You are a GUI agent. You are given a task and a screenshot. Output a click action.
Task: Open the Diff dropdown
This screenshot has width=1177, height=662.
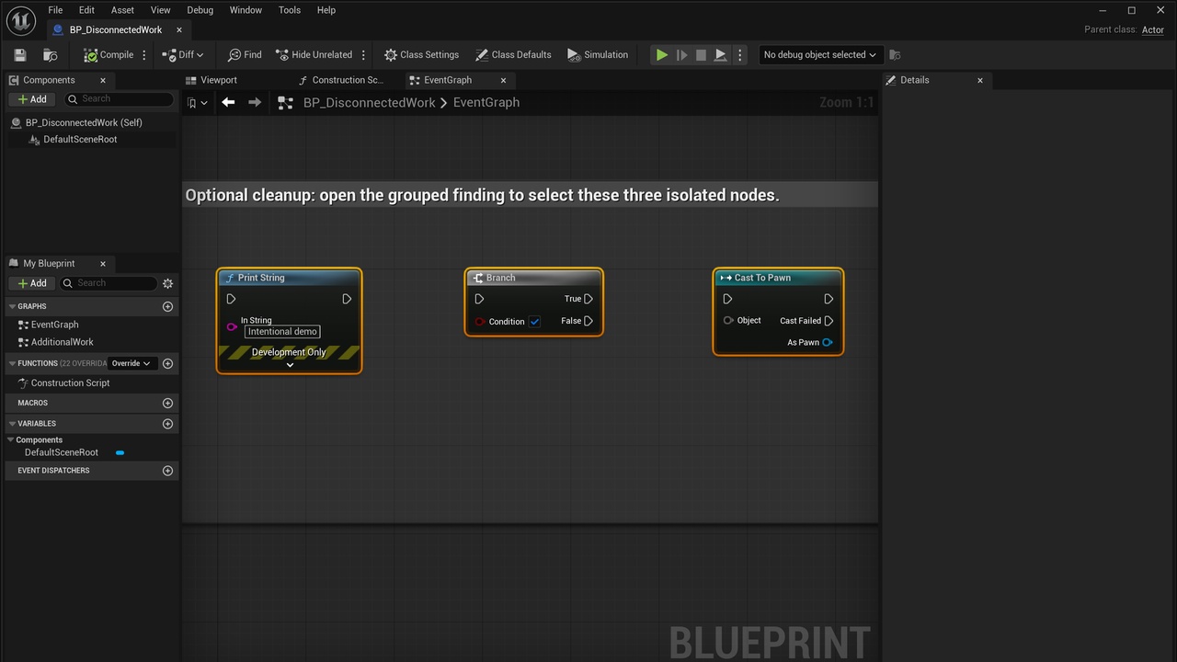point(182,55)
